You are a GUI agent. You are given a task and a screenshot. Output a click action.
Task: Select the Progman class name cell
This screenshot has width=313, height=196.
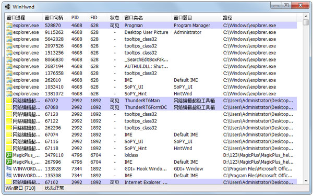pos(134,26)
